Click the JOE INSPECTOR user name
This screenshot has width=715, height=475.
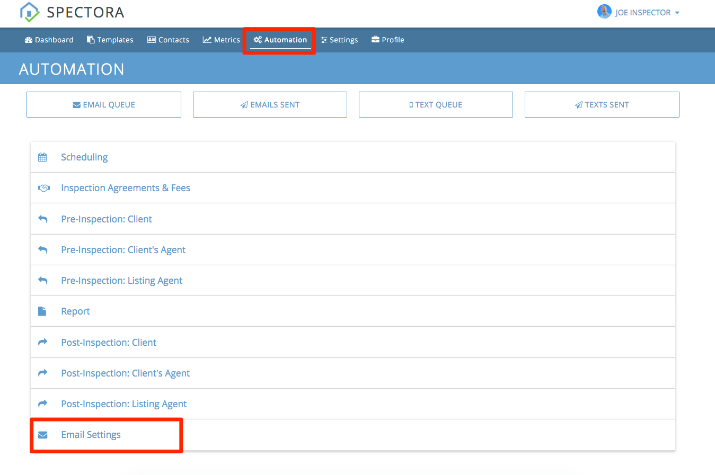point(643,13)
